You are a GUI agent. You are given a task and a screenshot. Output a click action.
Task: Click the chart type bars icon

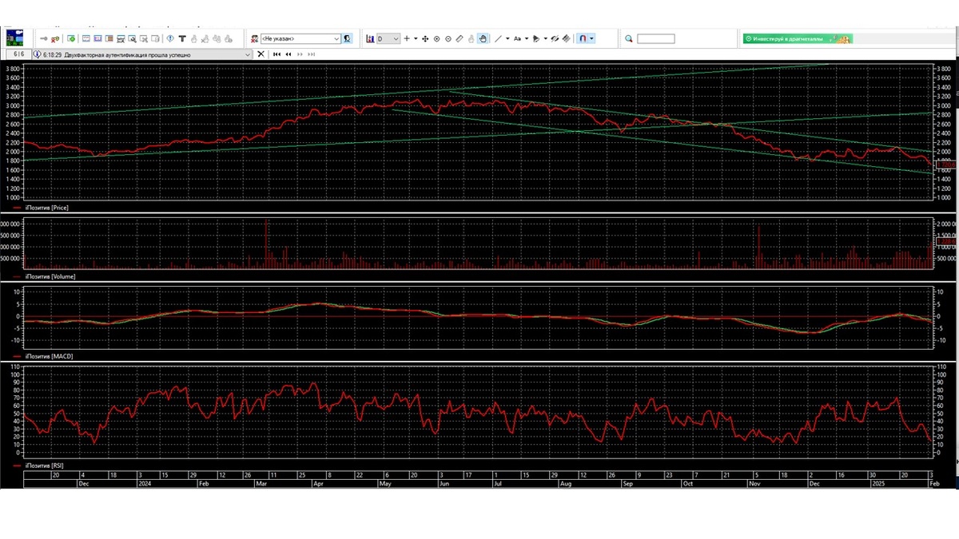pyautogui.click(x=370, y=38)
